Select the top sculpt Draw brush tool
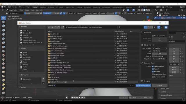Viewport: 186px width, 104px height. point(3,18)
